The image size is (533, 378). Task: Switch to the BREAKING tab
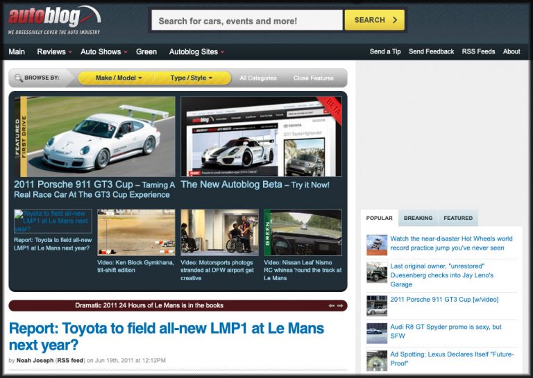pyautogui.click(x=418, y=218)
